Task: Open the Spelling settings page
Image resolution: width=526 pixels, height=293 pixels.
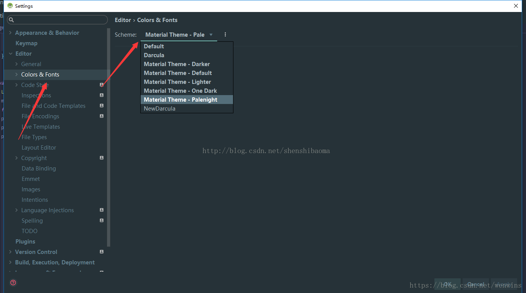Action: coord(32,221)
